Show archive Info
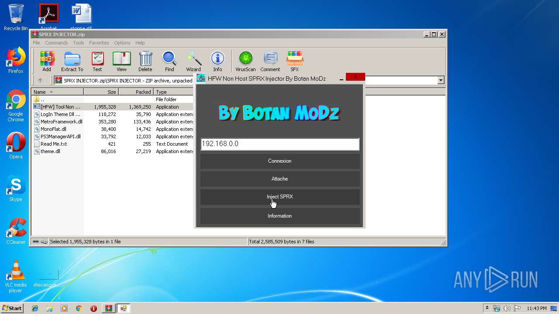 217,61
